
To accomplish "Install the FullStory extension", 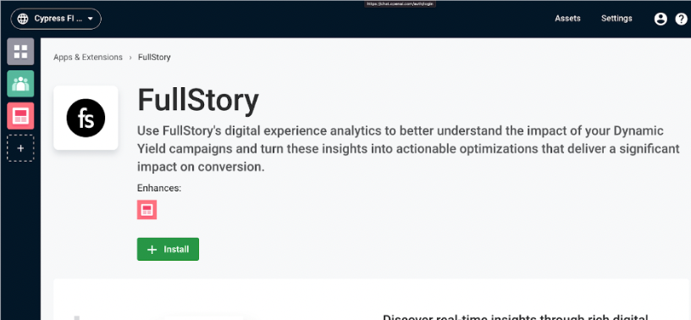I will (168, 250).
